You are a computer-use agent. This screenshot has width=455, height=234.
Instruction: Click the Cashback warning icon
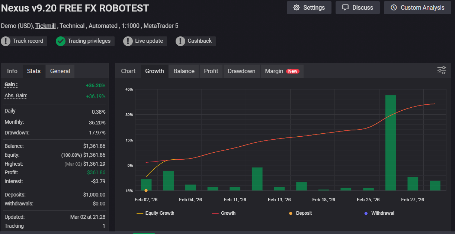[180, 41]
